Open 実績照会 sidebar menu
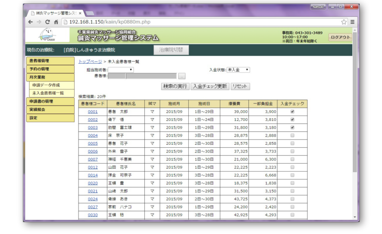382x234 pixels. [50, 110]
